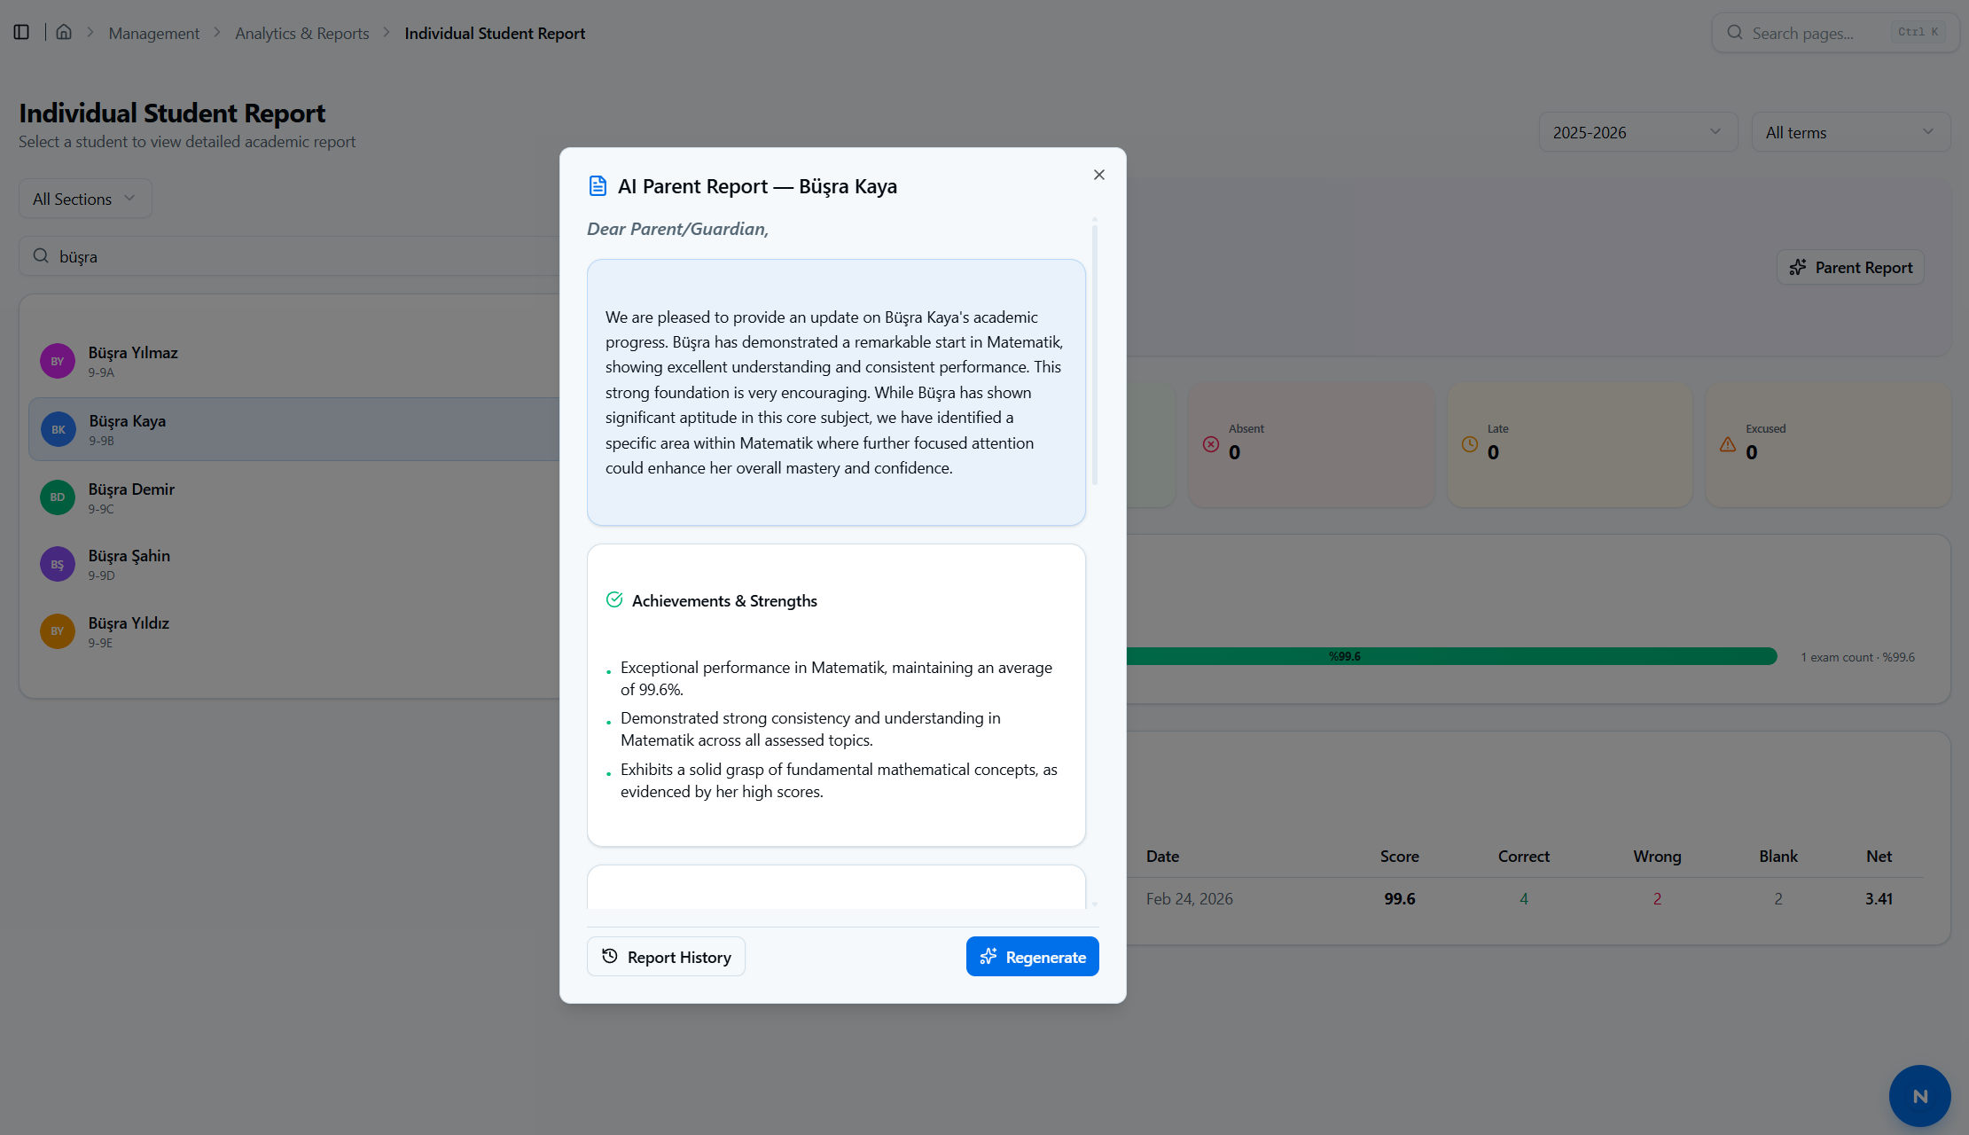
Task: Click the Dear Parent/Guardian greeting text
Action: point(677,229)
